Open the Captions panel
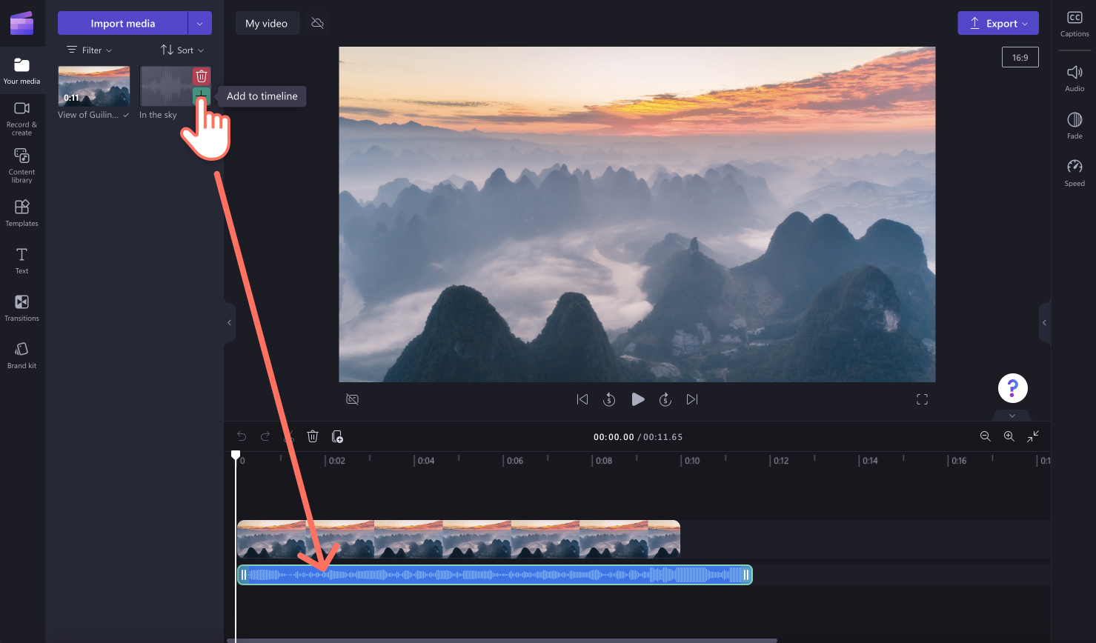The height and width of the screenshot is (643, 1096). point(1075,24)
